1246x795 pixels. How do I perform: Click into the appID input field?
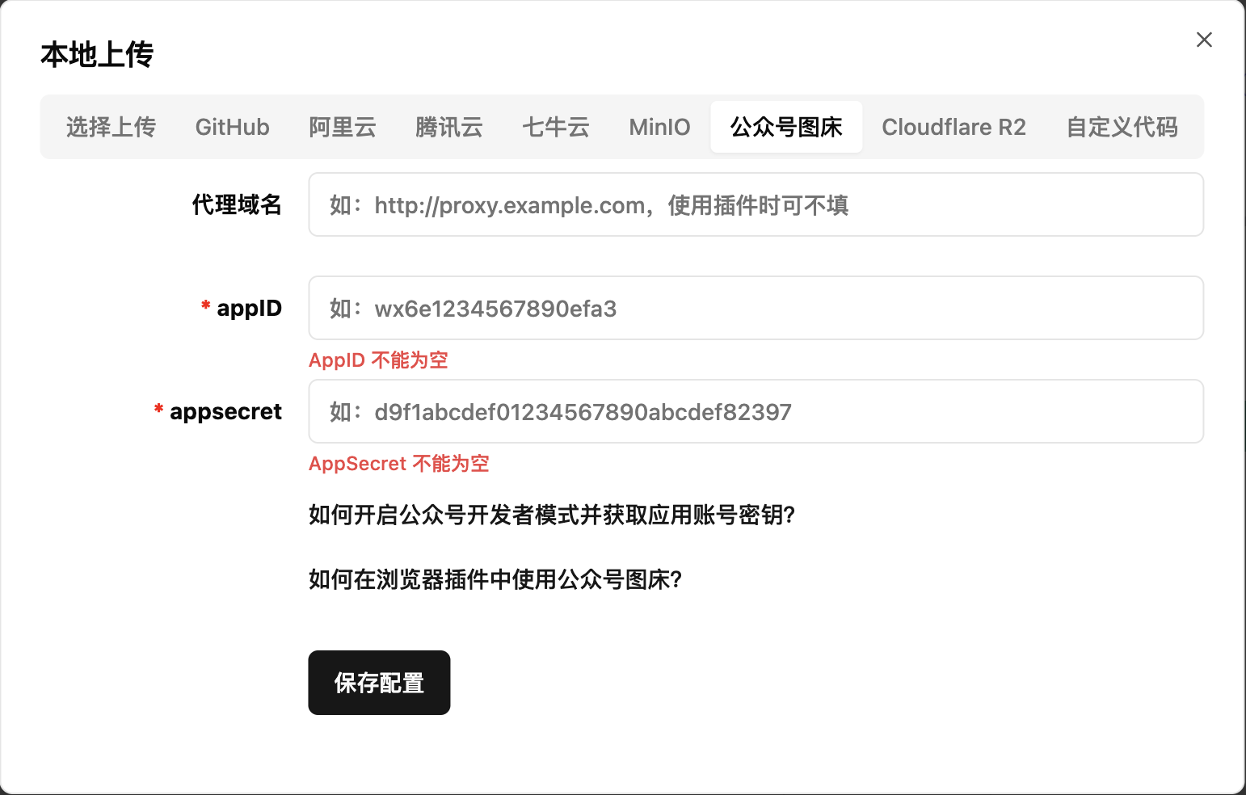point(756,309)
